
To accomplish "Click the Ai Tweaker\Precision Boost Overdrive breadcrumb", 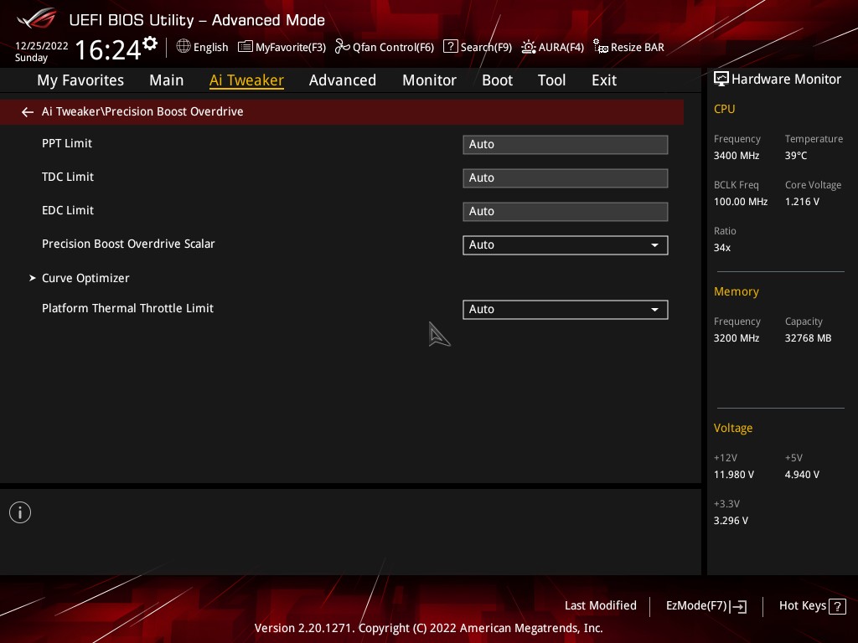I will pyautogui.click(x=142, y=111).
